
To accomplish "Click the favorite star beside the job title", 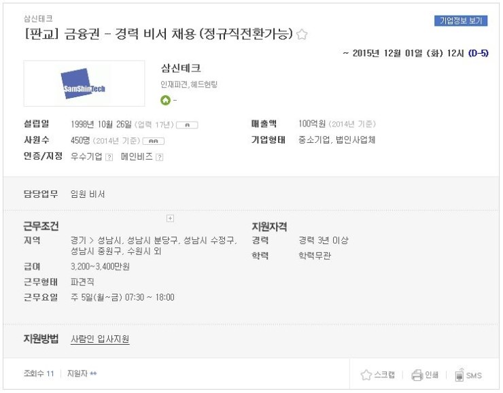I will point(302,34).
